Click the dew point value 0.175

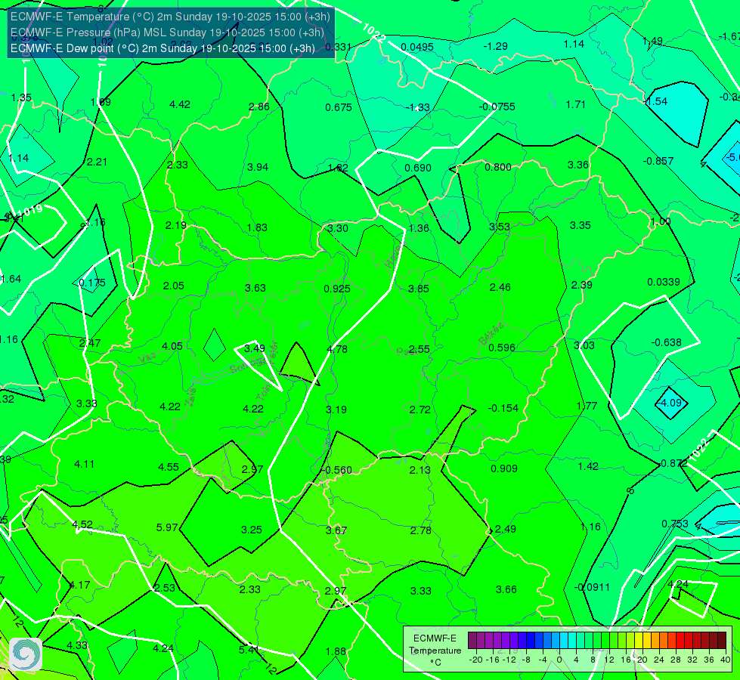[92, 283]
